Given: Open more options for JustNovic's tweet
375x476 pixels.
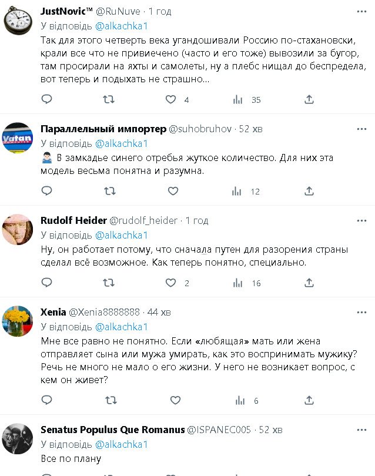Looking at the screenshot, I should 361,12.
